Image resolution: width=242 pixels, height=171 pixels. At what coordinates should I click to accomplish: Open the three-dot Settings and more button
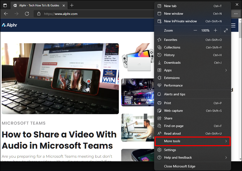click(x=236, y=14)
